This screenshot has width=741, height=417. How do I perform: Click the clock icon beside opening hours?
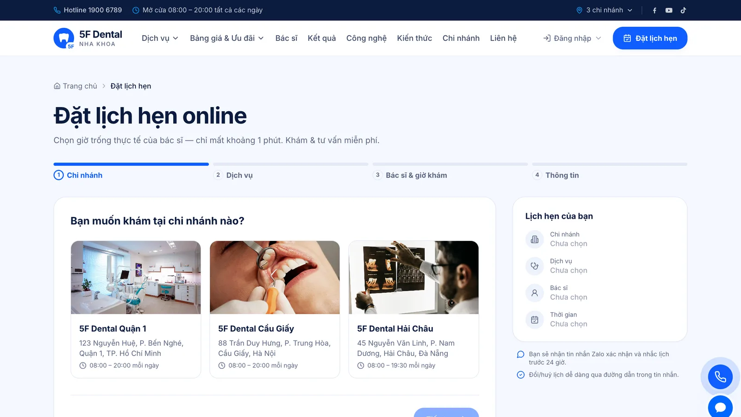136,10
